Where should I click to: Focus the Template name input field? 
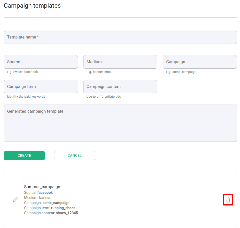pos(120,37)
